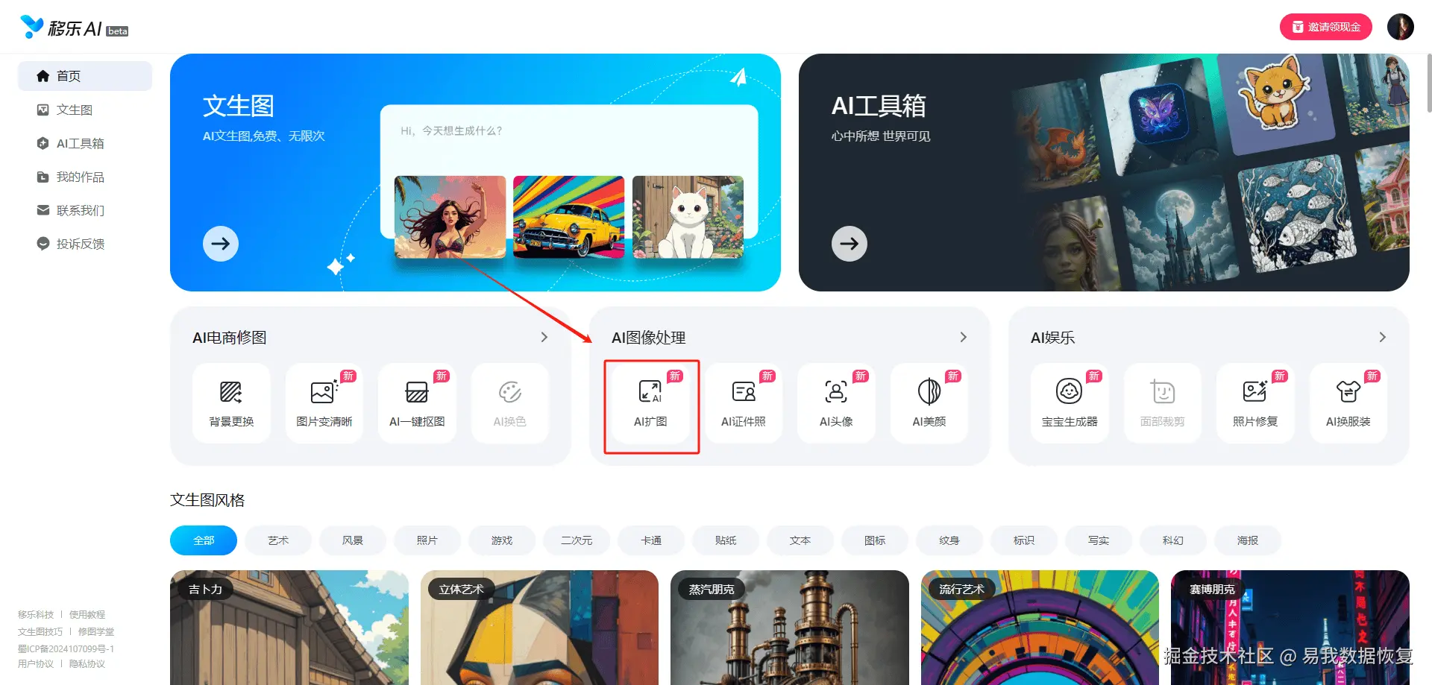Open the 使用教程 footer link

point(87,614)
